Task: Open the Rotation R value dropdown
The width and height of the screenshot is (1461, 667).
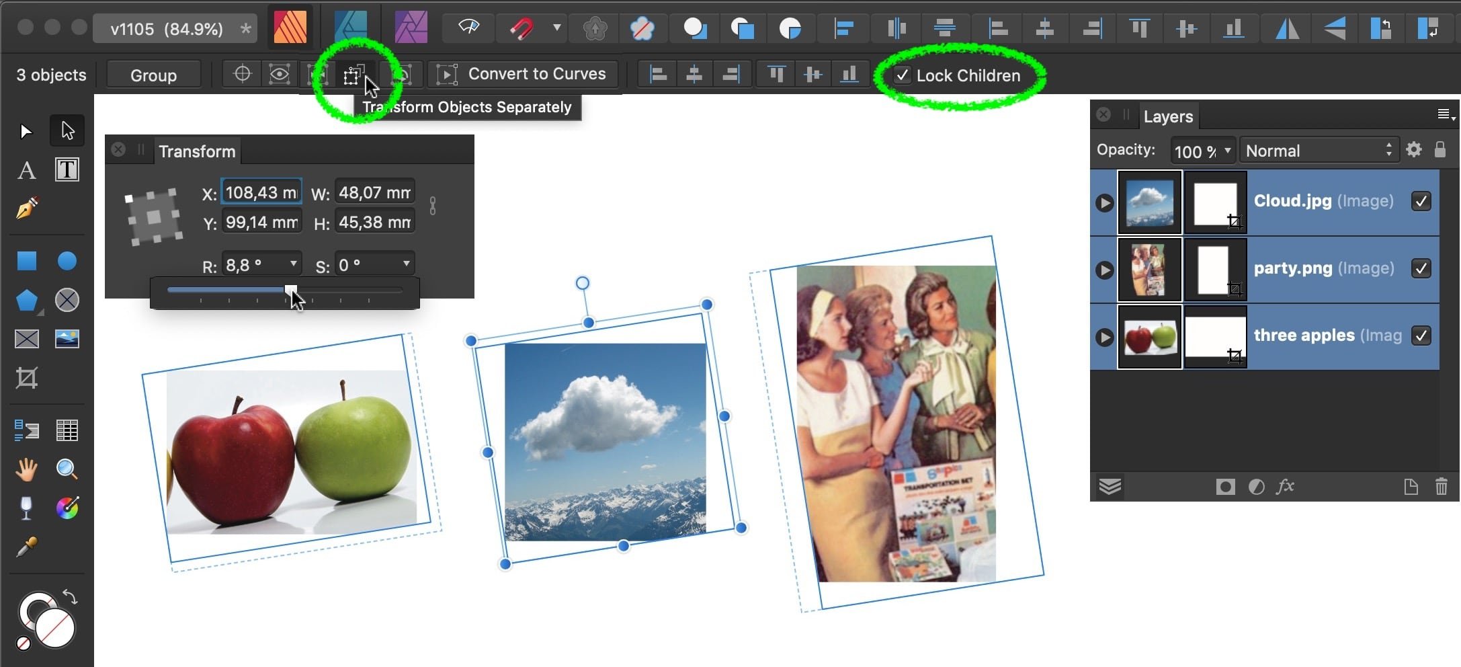Action: 294,264
